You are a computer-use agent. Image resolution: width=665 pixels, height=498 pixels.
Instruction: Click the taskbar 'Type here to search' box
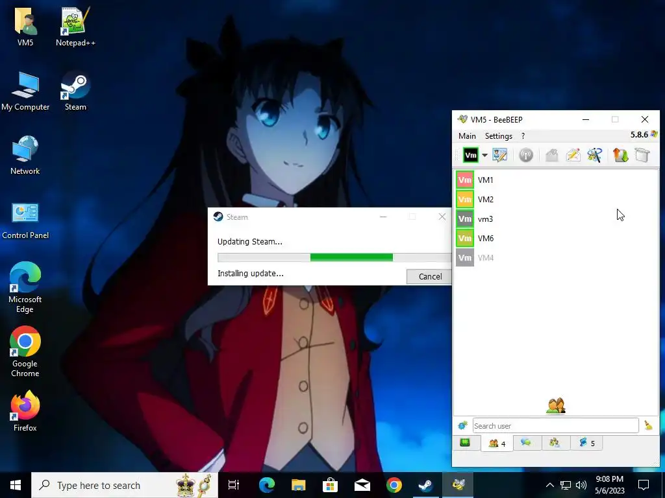[x=125, y=485]
